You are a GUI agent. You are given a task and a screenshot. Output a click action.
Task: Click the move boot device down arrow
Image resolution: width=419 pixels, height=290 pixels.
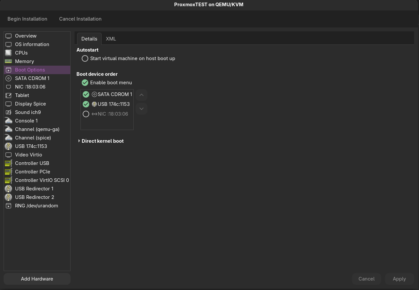tap(141, 108)
